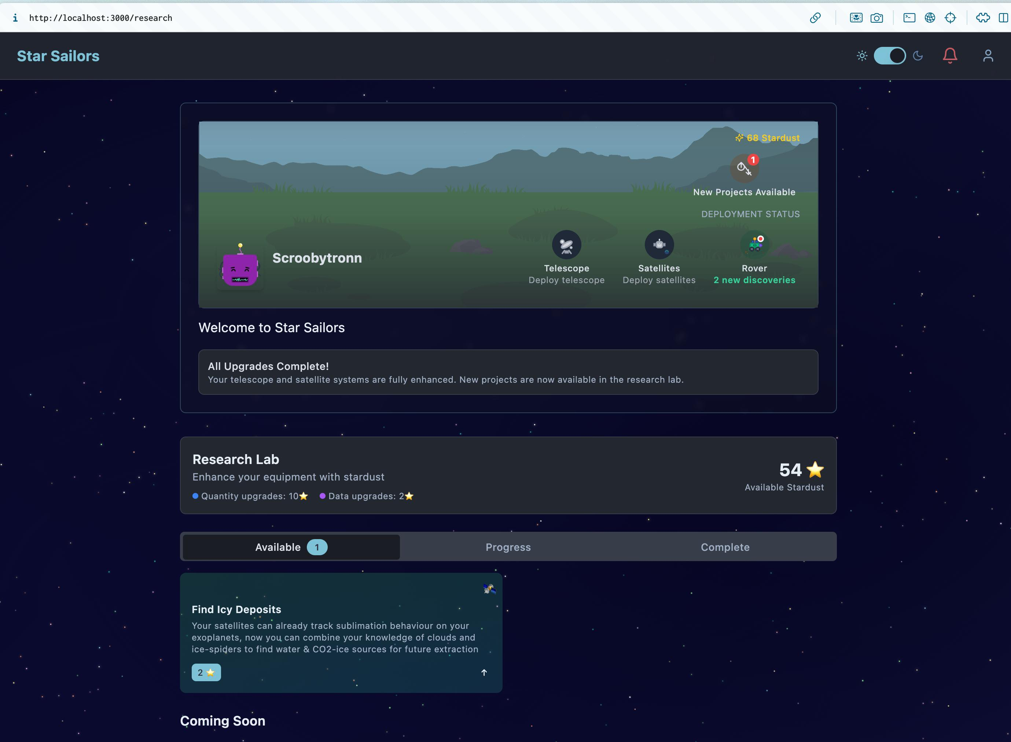Click the browser link icon in address bar
The height and width of the screenshot is (742, 1011).
(x=815, y=18)
